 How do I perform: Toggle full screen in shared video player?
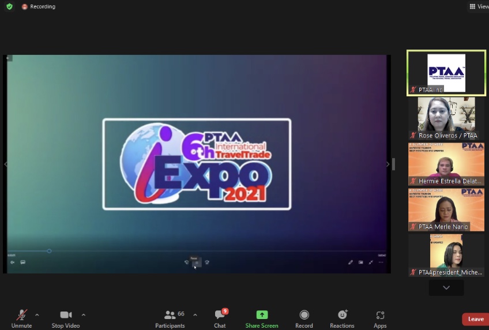[371, 262]
